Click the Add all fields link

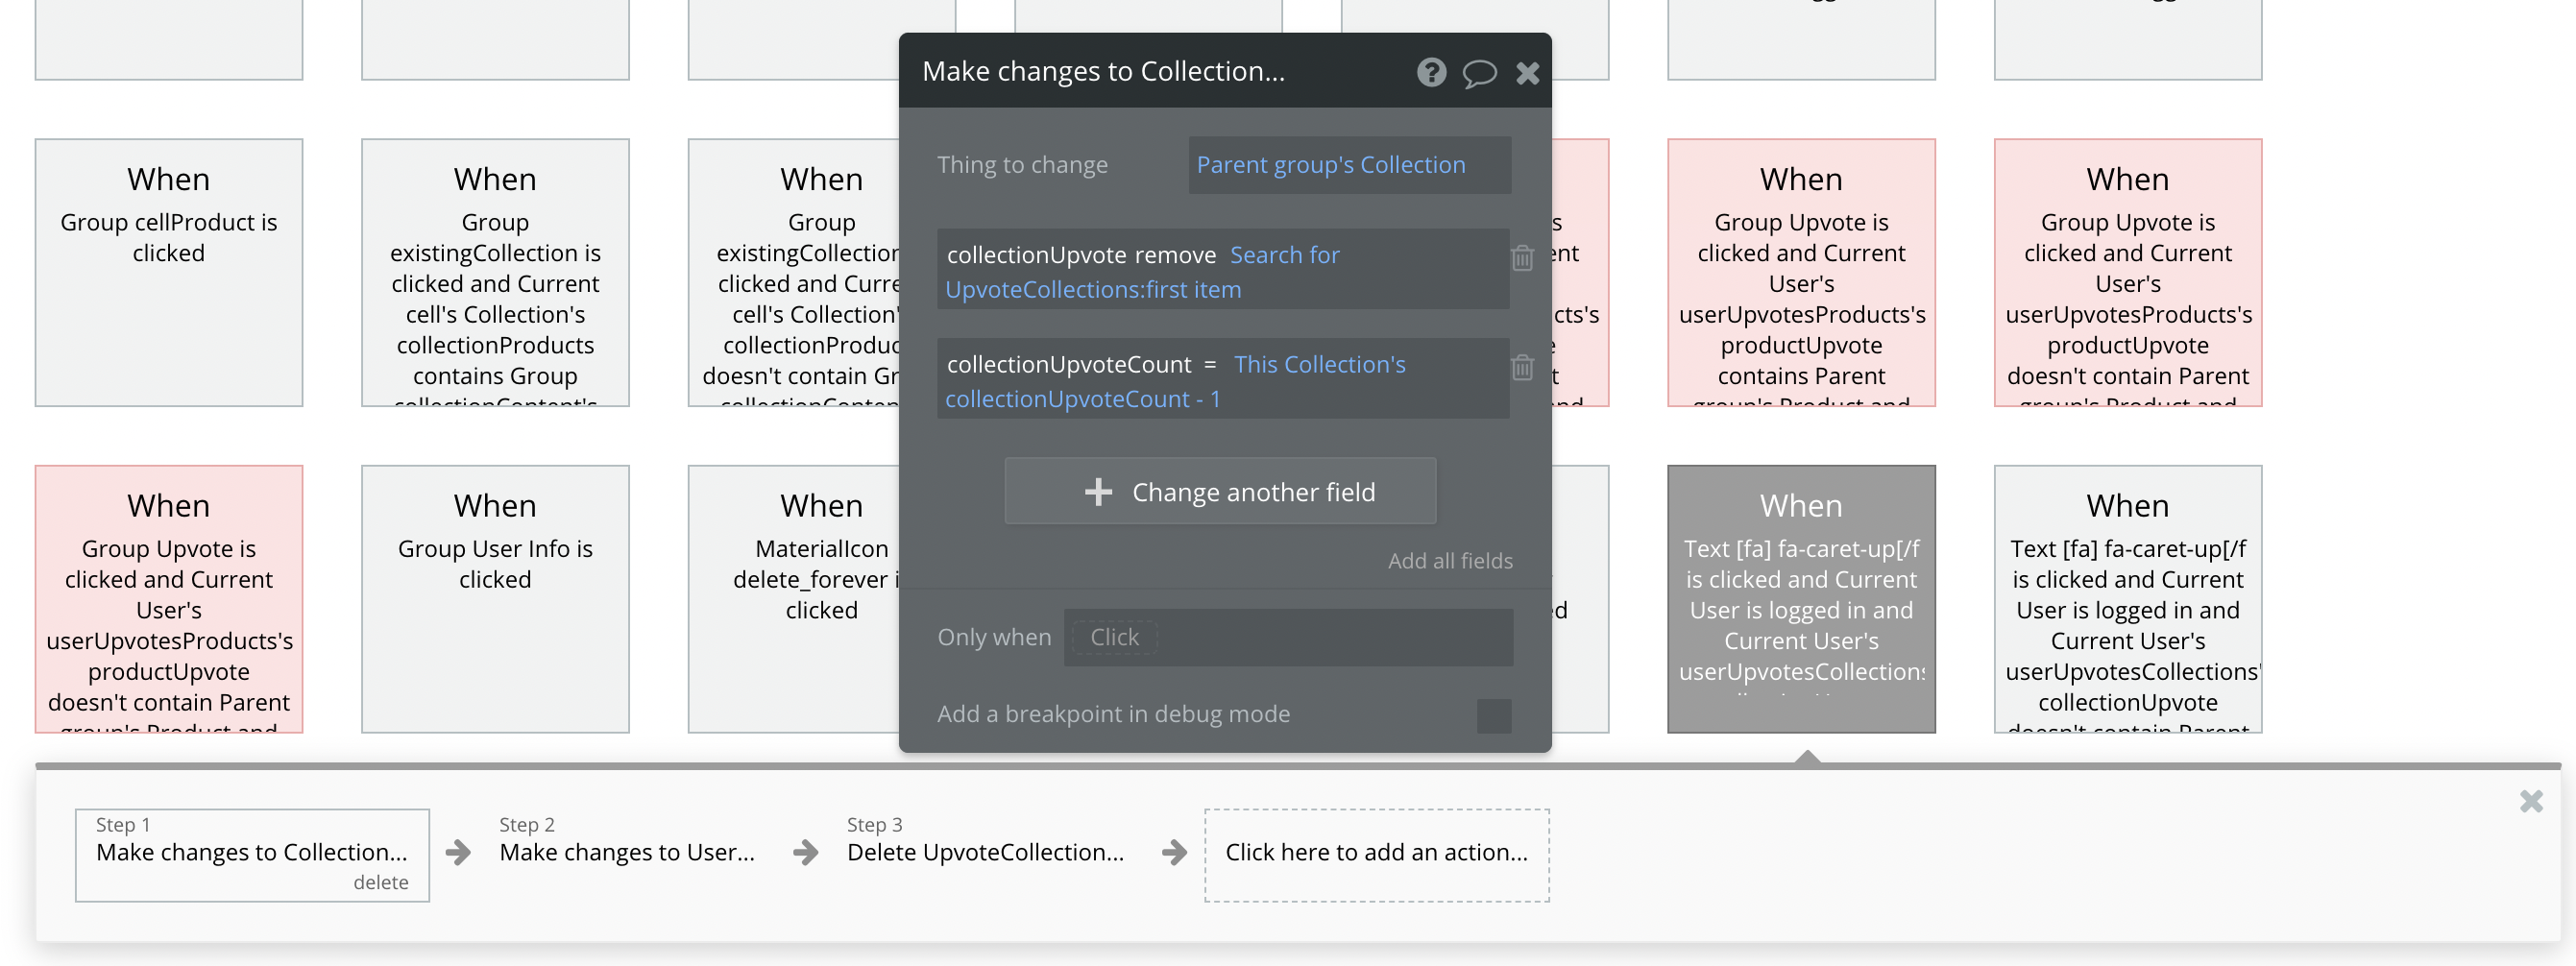tap(1449, 561)
